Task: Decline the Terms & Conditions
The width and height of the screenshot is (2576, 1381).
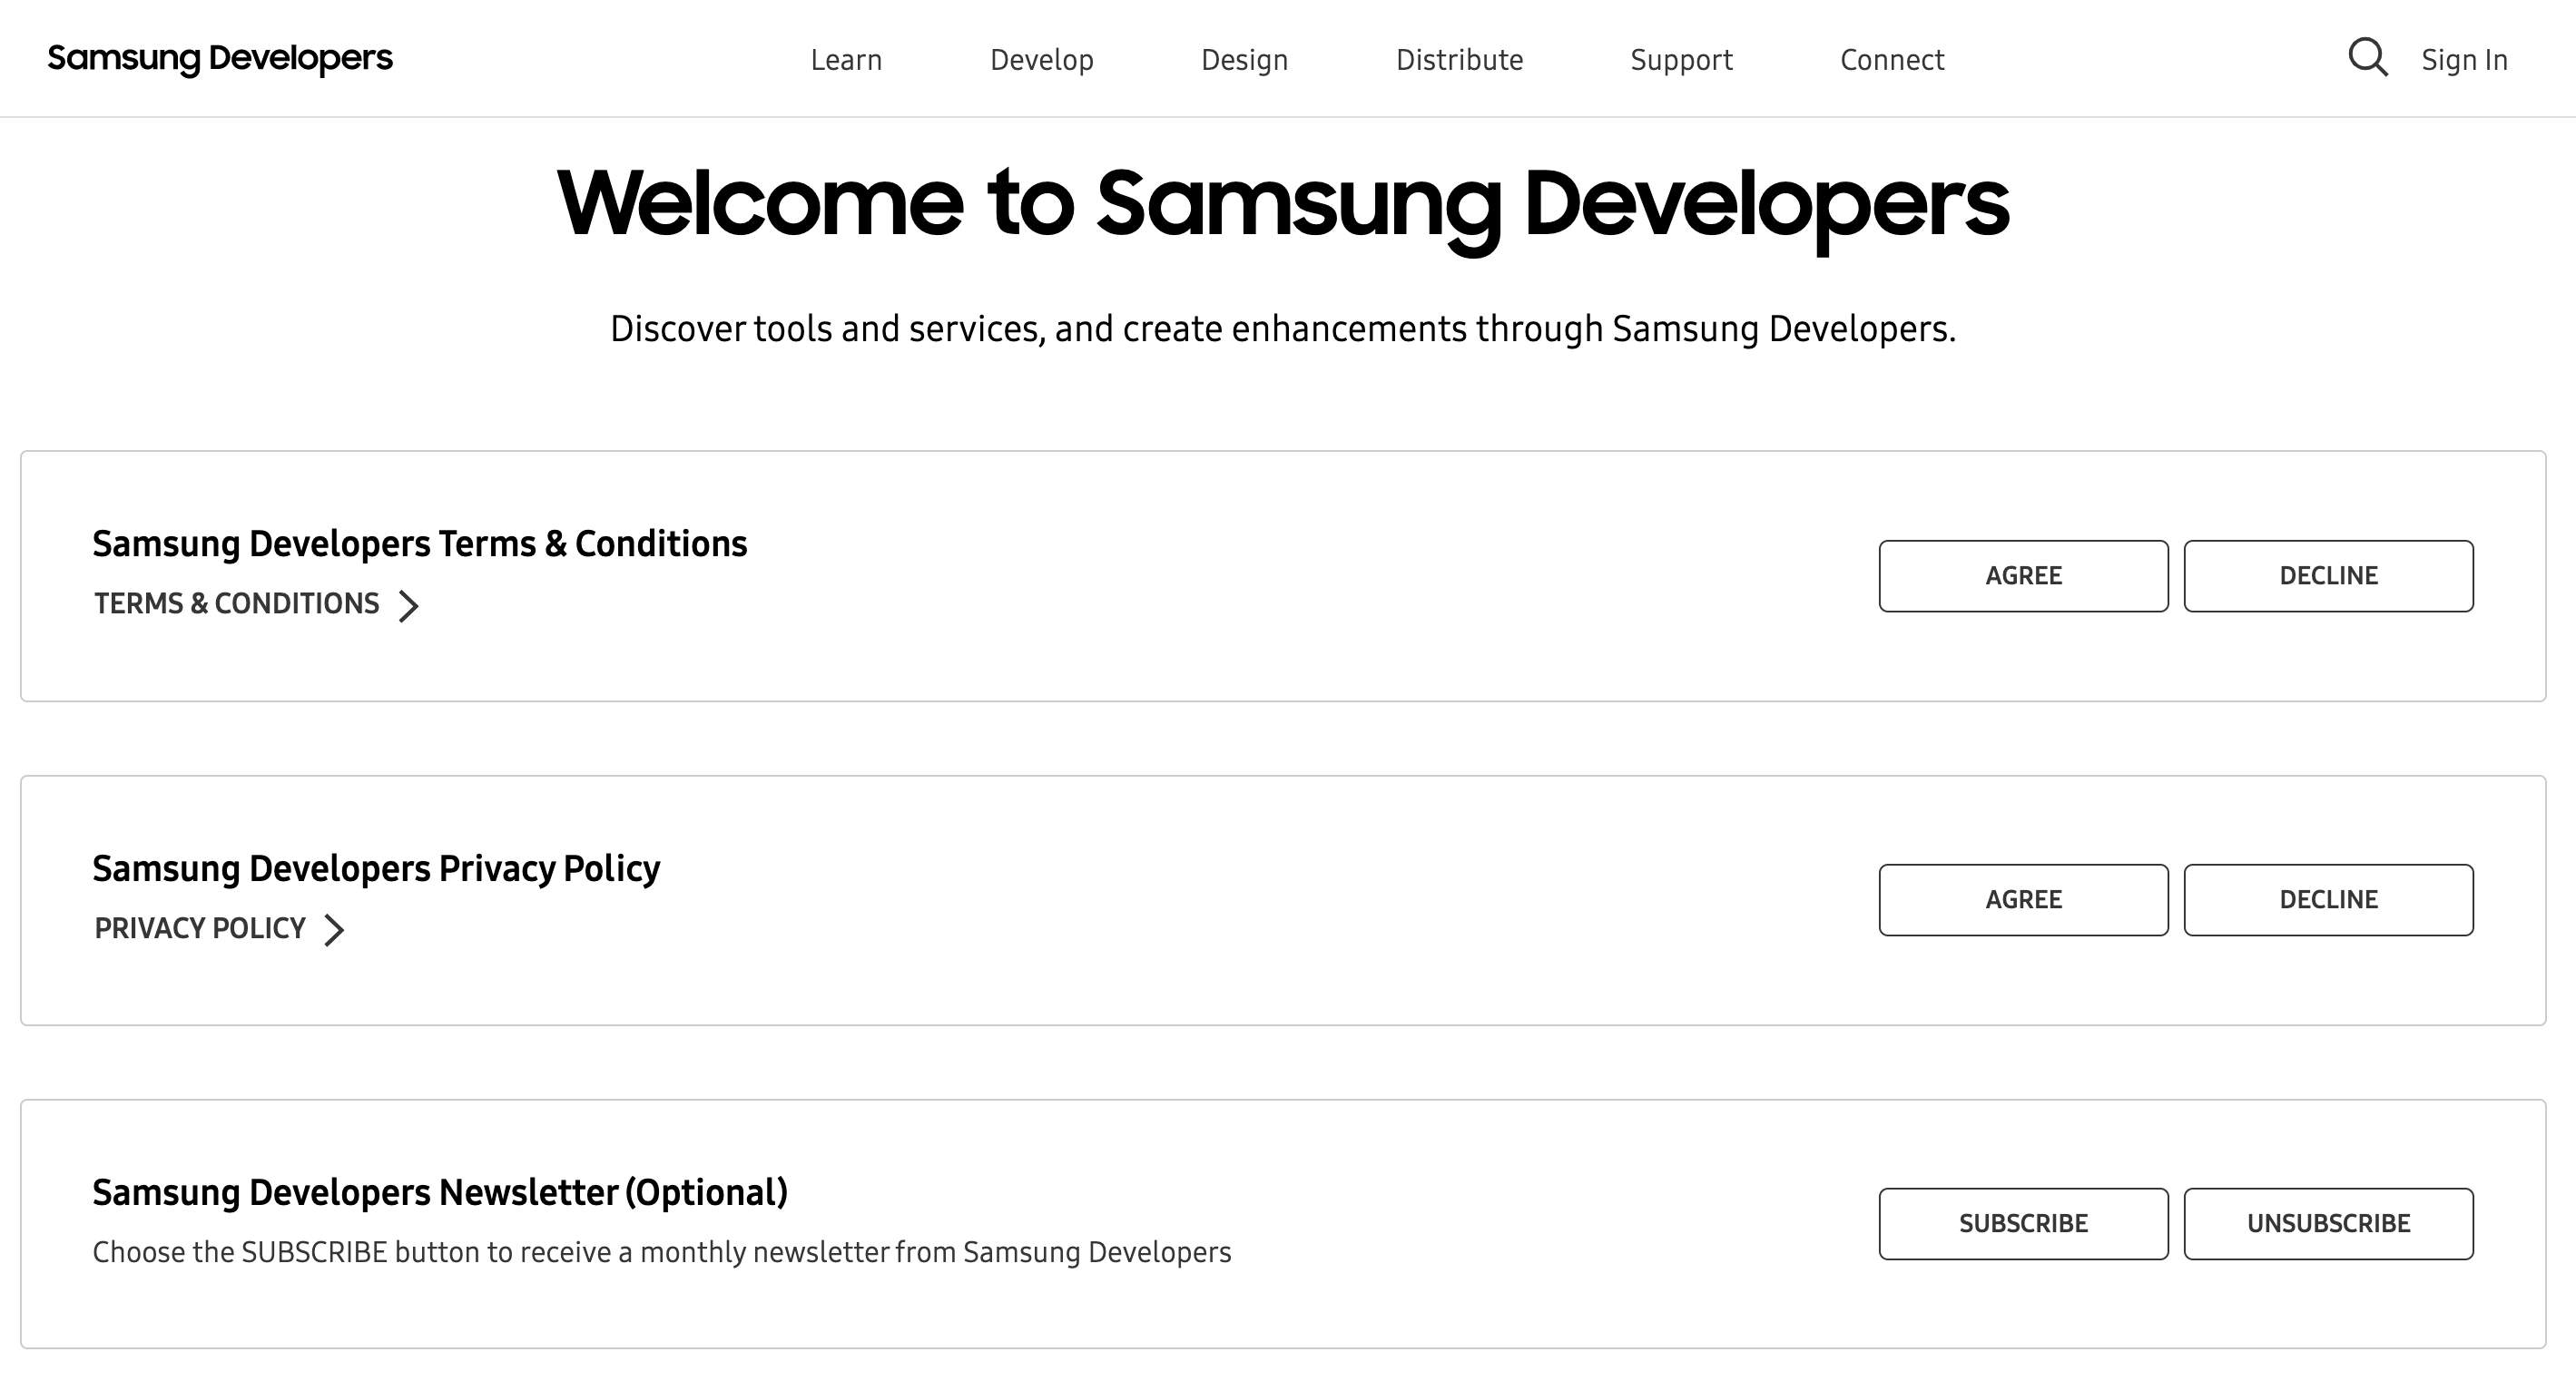Action: click(x=2328, y=576)
